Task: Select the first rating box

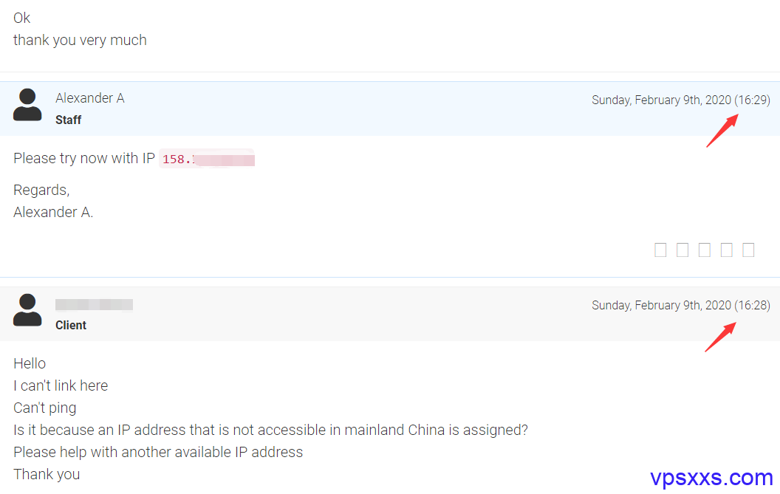Action: tap(660, 250)
